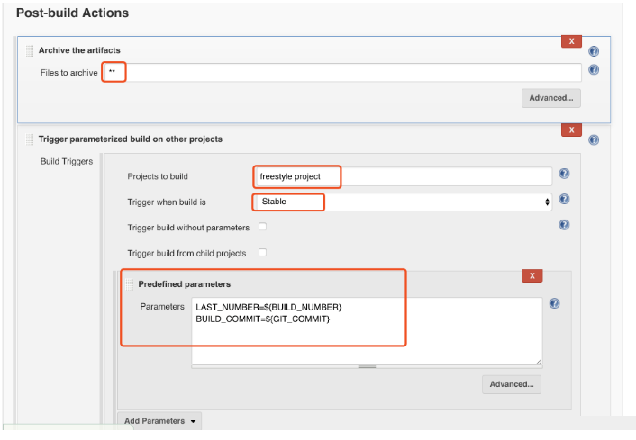
Task: Open help for Trigger when build is
Action: click(x=564, y=200)
